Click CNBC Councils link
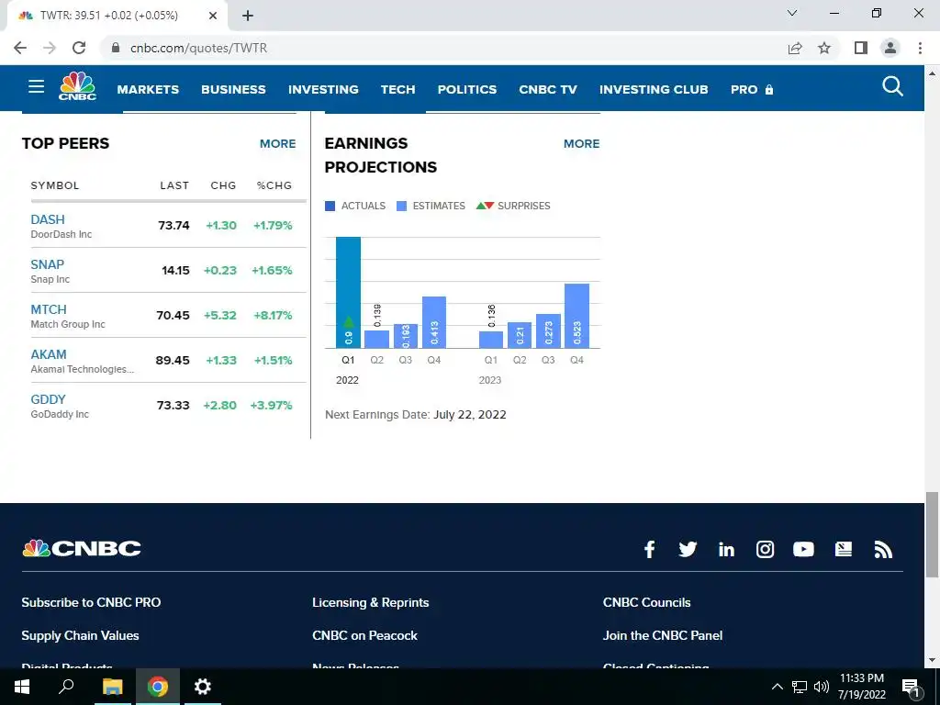The width and height of the screenshot is (940, 705). [647, 602]
